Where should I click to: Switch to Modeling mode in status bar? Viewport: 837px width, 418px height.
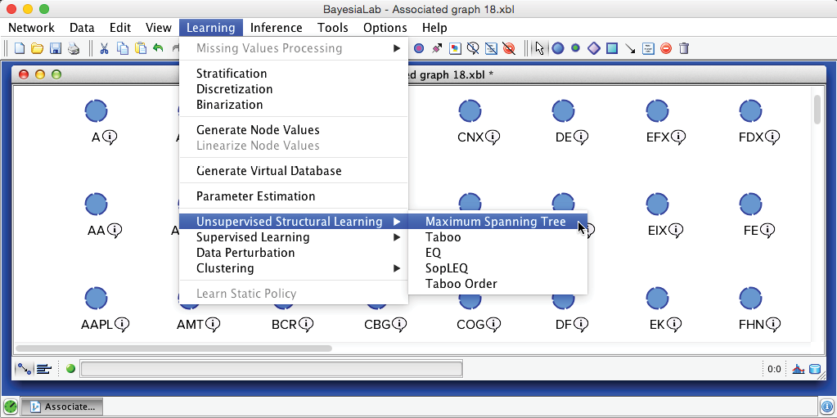tap(24, 369)
